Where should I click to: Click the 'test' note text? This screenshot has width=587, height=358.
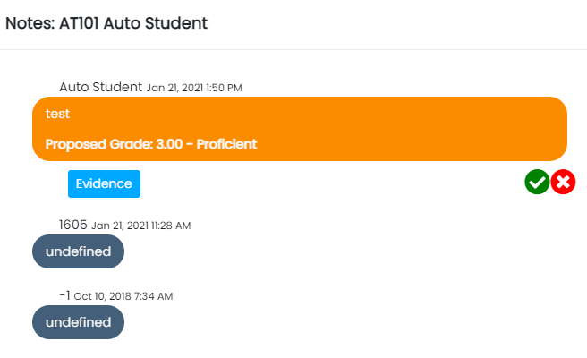(58, 114)
